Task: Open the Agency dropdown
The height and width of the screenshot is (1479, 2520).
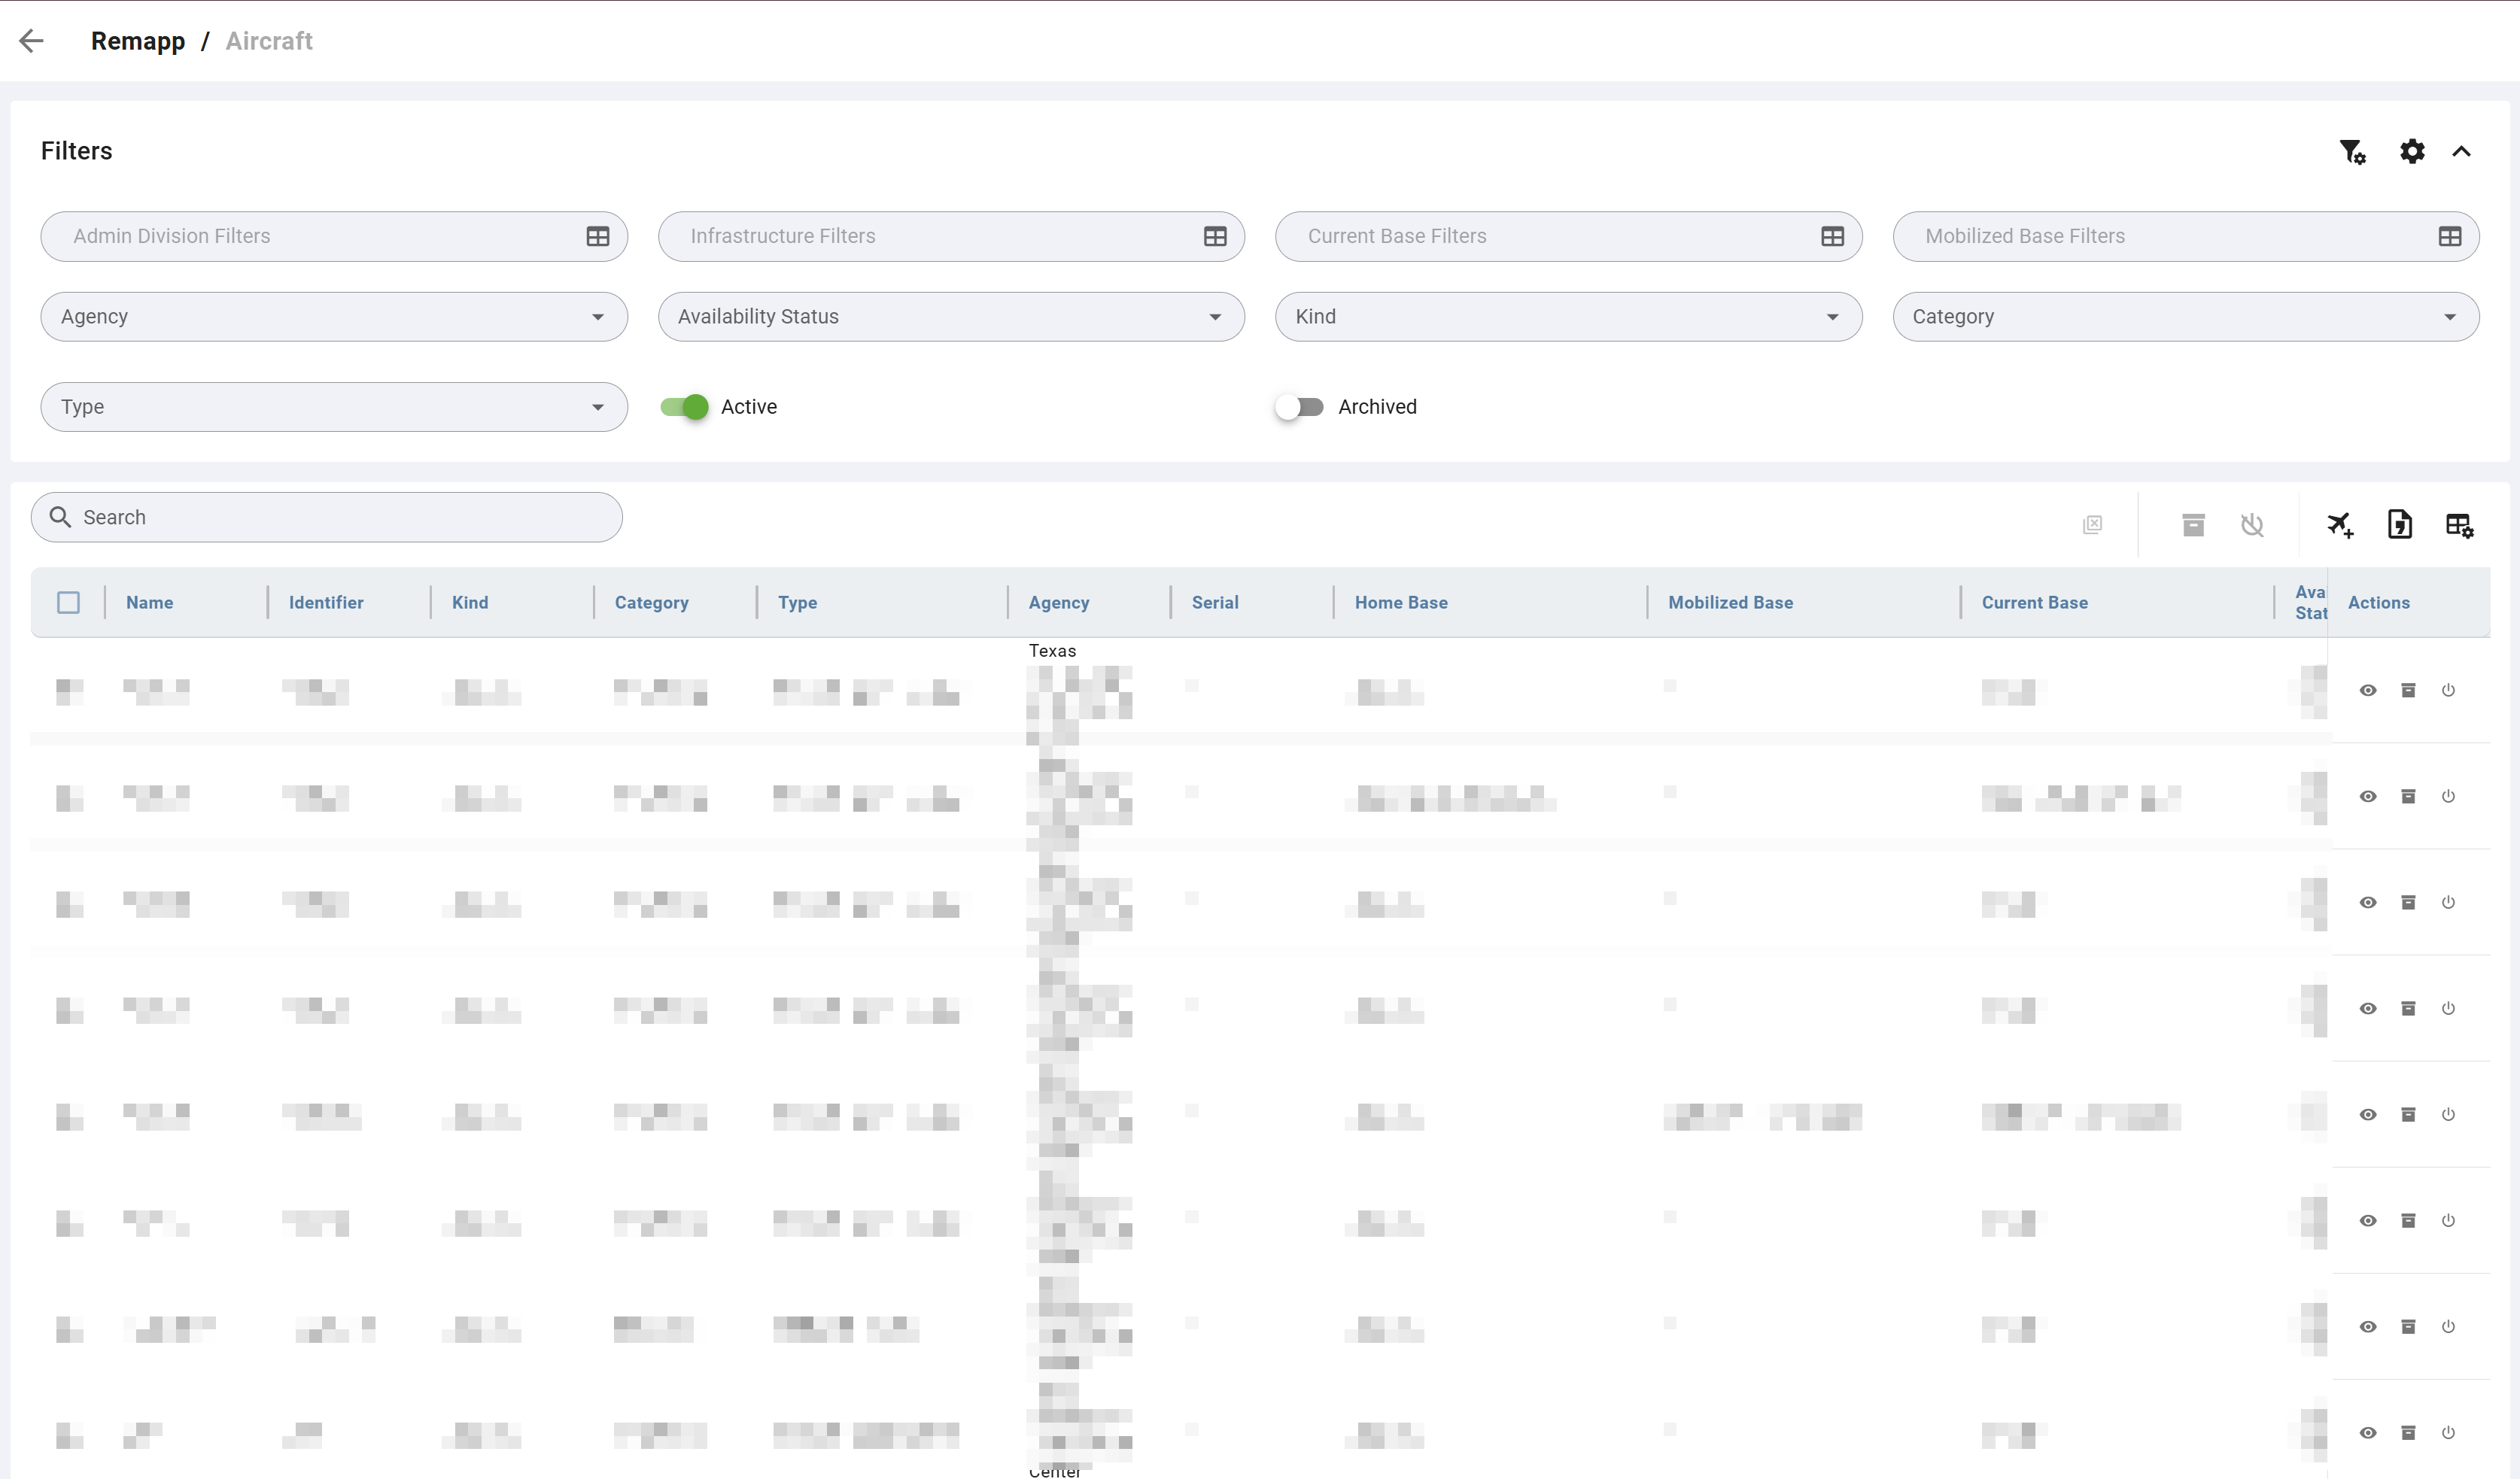Action: coord(334,317)
